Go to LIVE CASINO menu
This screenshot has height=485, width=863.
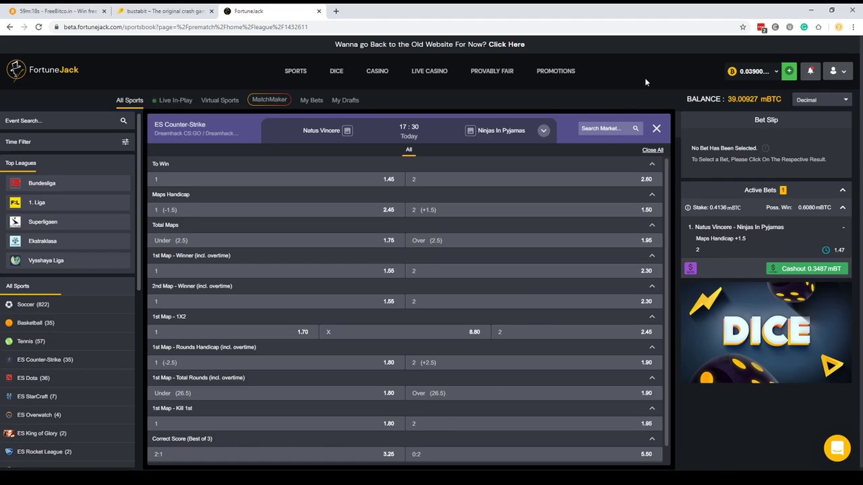click(429, 71)
